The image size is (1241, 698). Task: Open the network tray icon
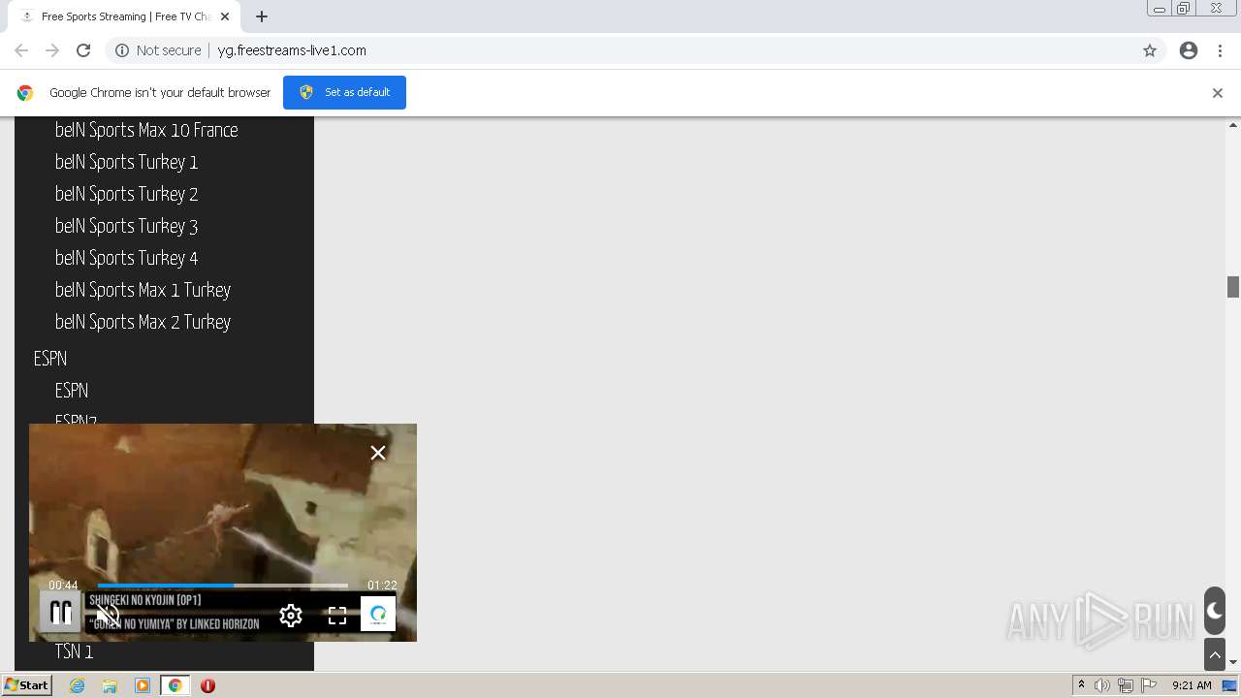pyautogui.click(x=1126, y=685)
